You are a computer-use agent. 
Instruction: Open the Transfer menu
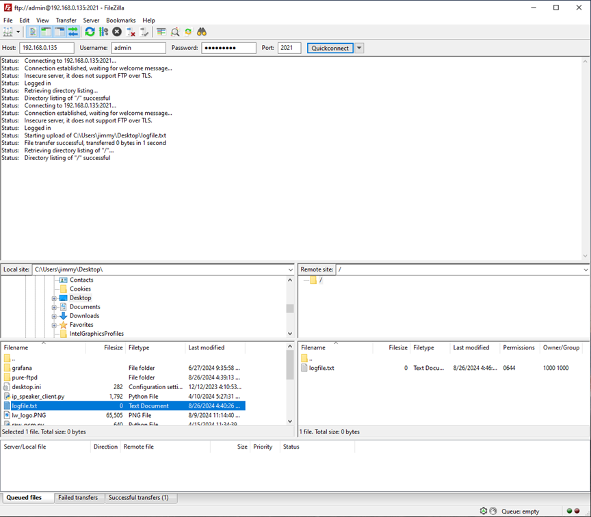coord(66,21)
